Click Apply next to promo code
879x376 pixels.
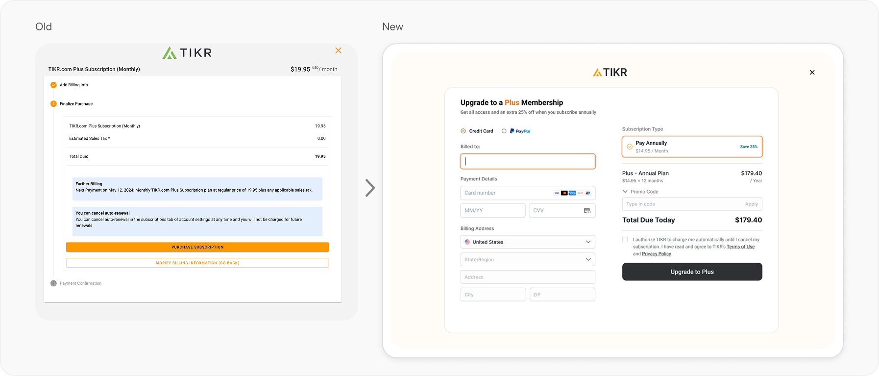coord(752,204)
